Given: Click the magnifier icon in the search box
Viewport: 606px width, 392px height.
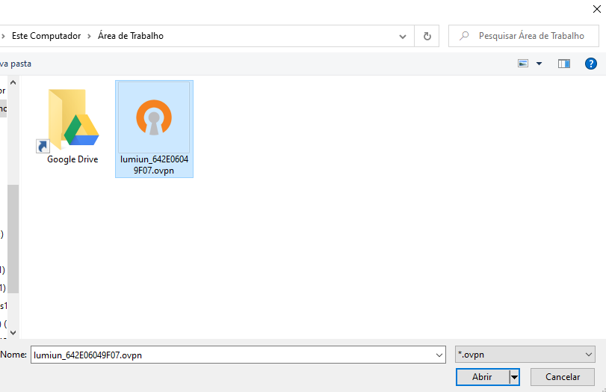Looking at the screenshot, I should (464, 36).
